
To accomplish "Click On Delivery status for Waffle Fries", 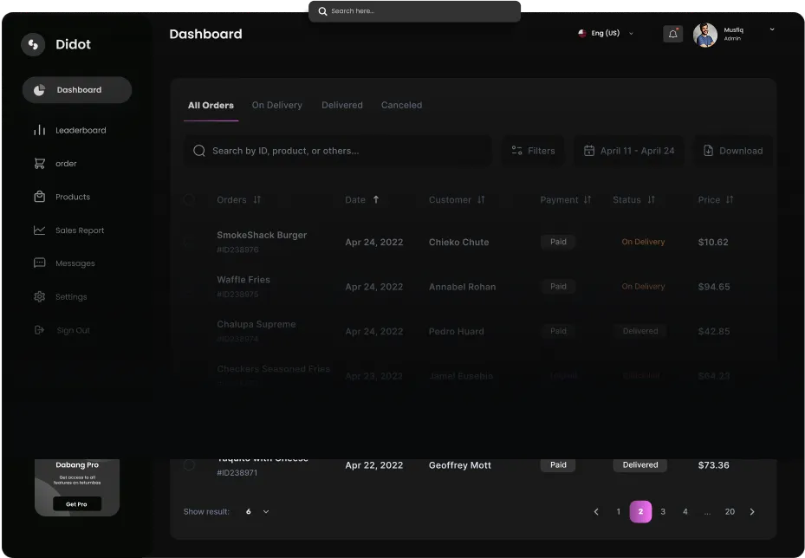I will 643,287.
